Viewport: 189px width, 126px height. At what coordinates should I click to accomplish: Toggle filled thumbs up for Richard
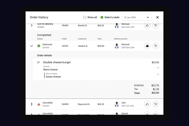point(147,46)
